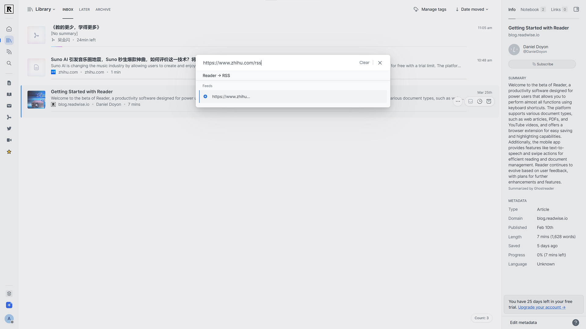Screen dimensions: 586x329
Task: Click the Search magnifier in sidebar
Action: click(x=9, y=63)
